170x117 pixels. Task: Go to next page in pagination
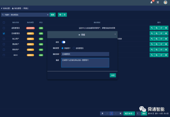116,114
